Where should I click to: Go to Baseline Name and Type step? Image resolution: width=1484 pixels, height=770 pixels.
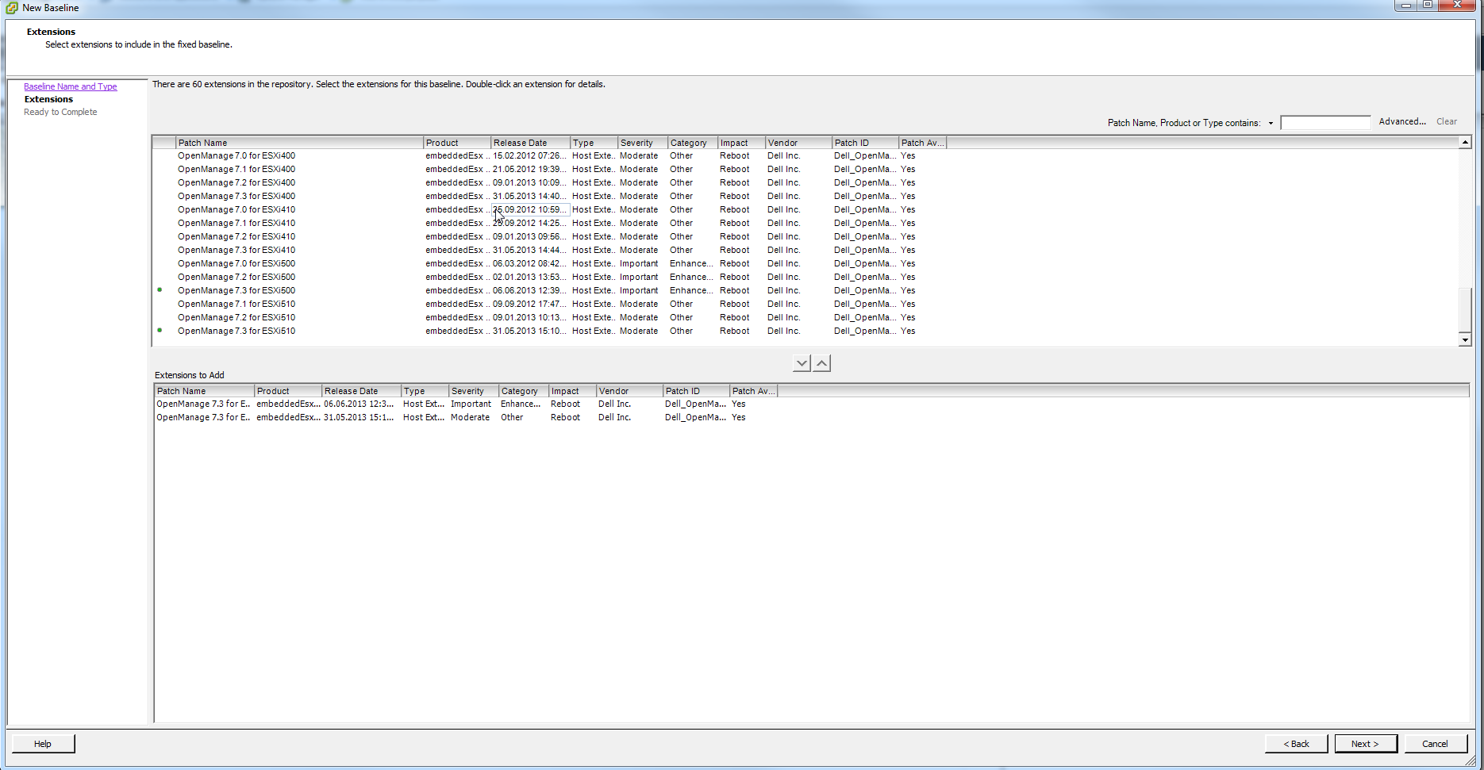click(70, 86)
